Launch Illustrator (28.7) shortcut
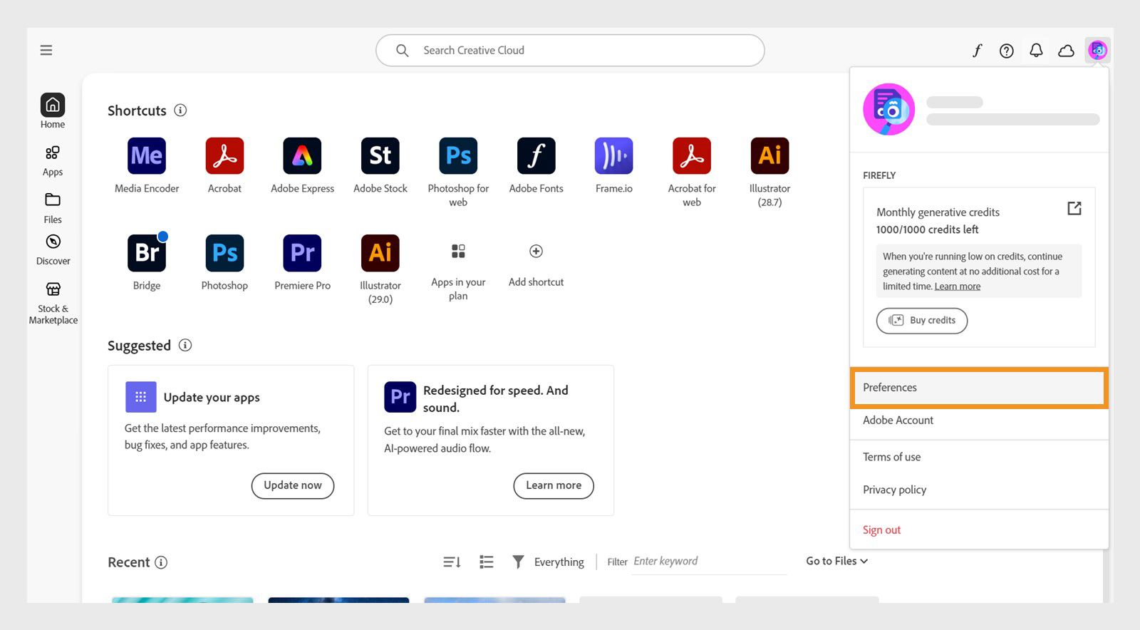The height and width of the screenshot is (630, 1140). click(769, 156)
